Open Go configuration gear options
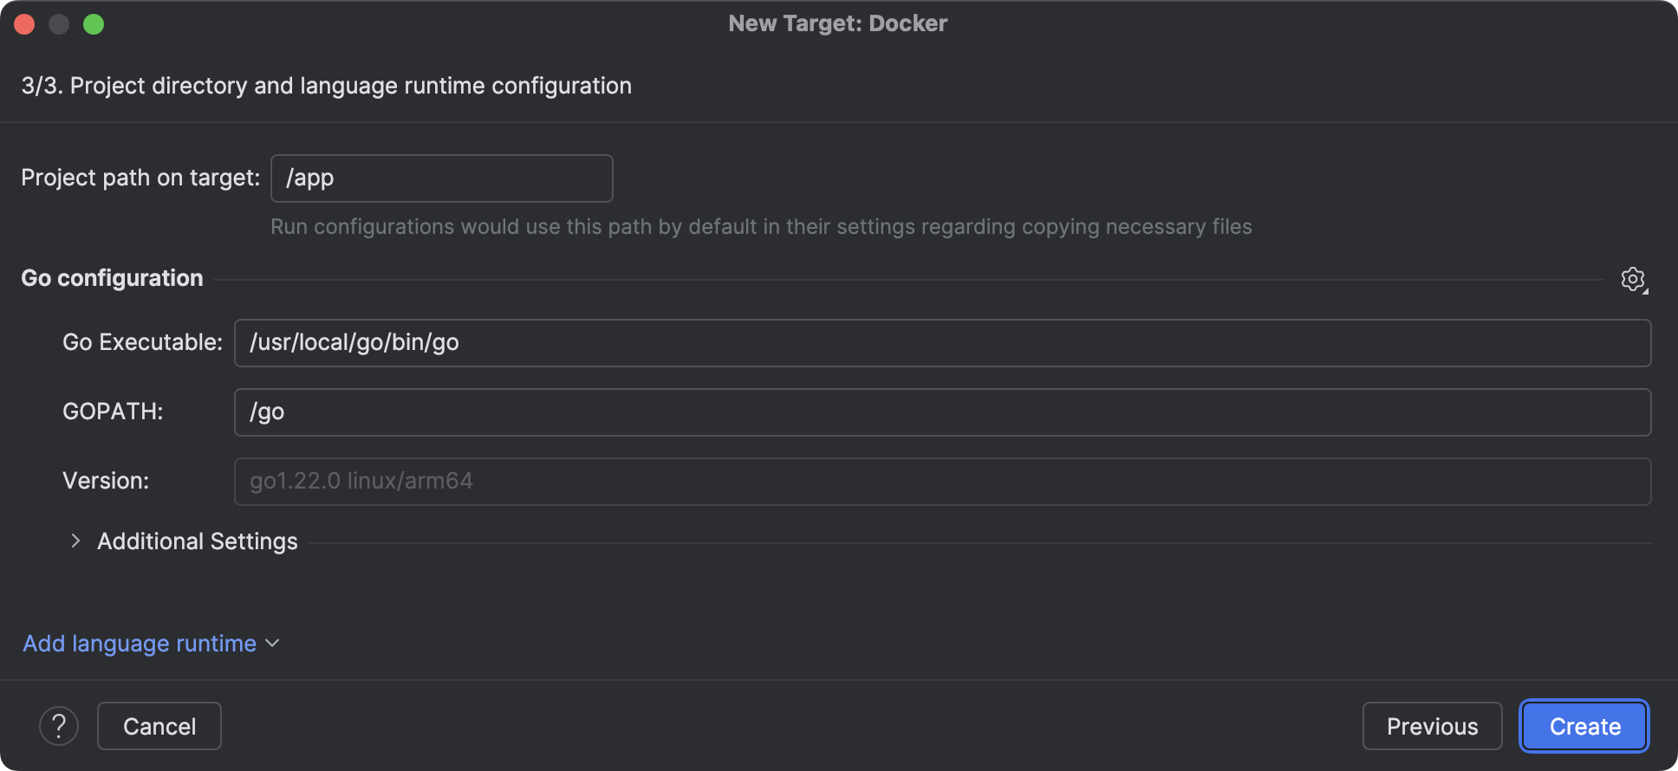 (x=1634, y=279)
